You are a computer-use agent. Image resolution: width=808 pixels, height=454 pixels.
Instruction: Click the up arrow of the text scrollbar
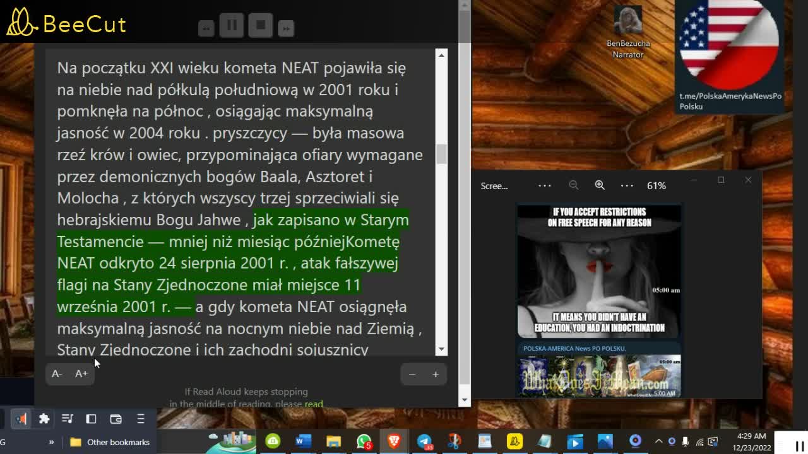tap(441, 55)
